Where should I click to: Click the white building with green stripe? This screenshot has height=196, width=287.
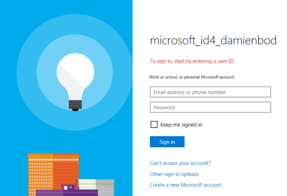[x=87, y=185]
